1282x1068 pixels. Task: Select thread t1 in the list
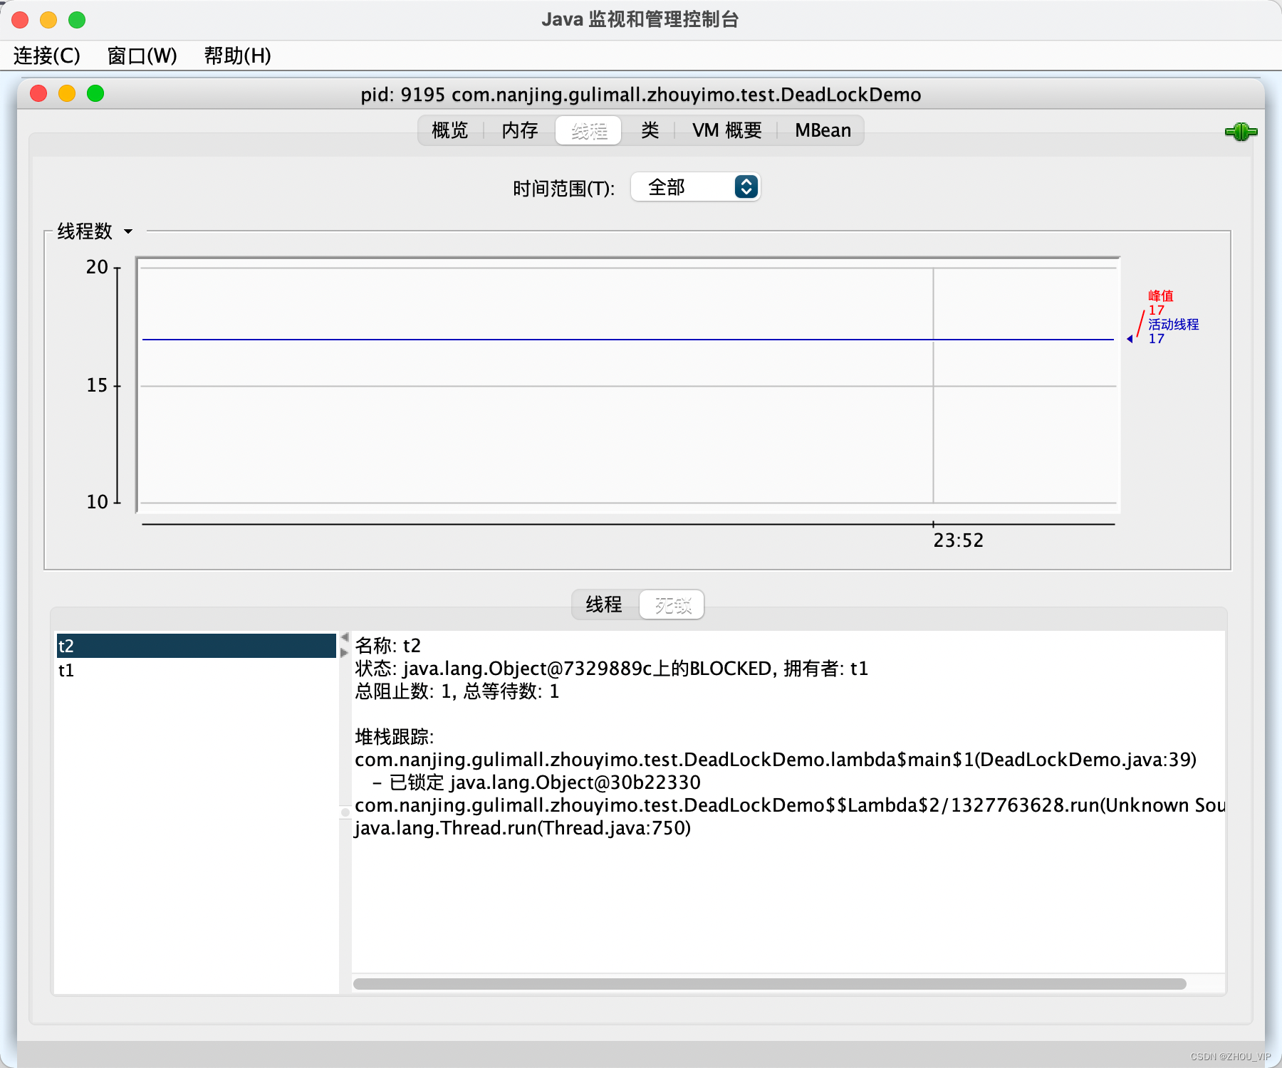tap(196, 670)
